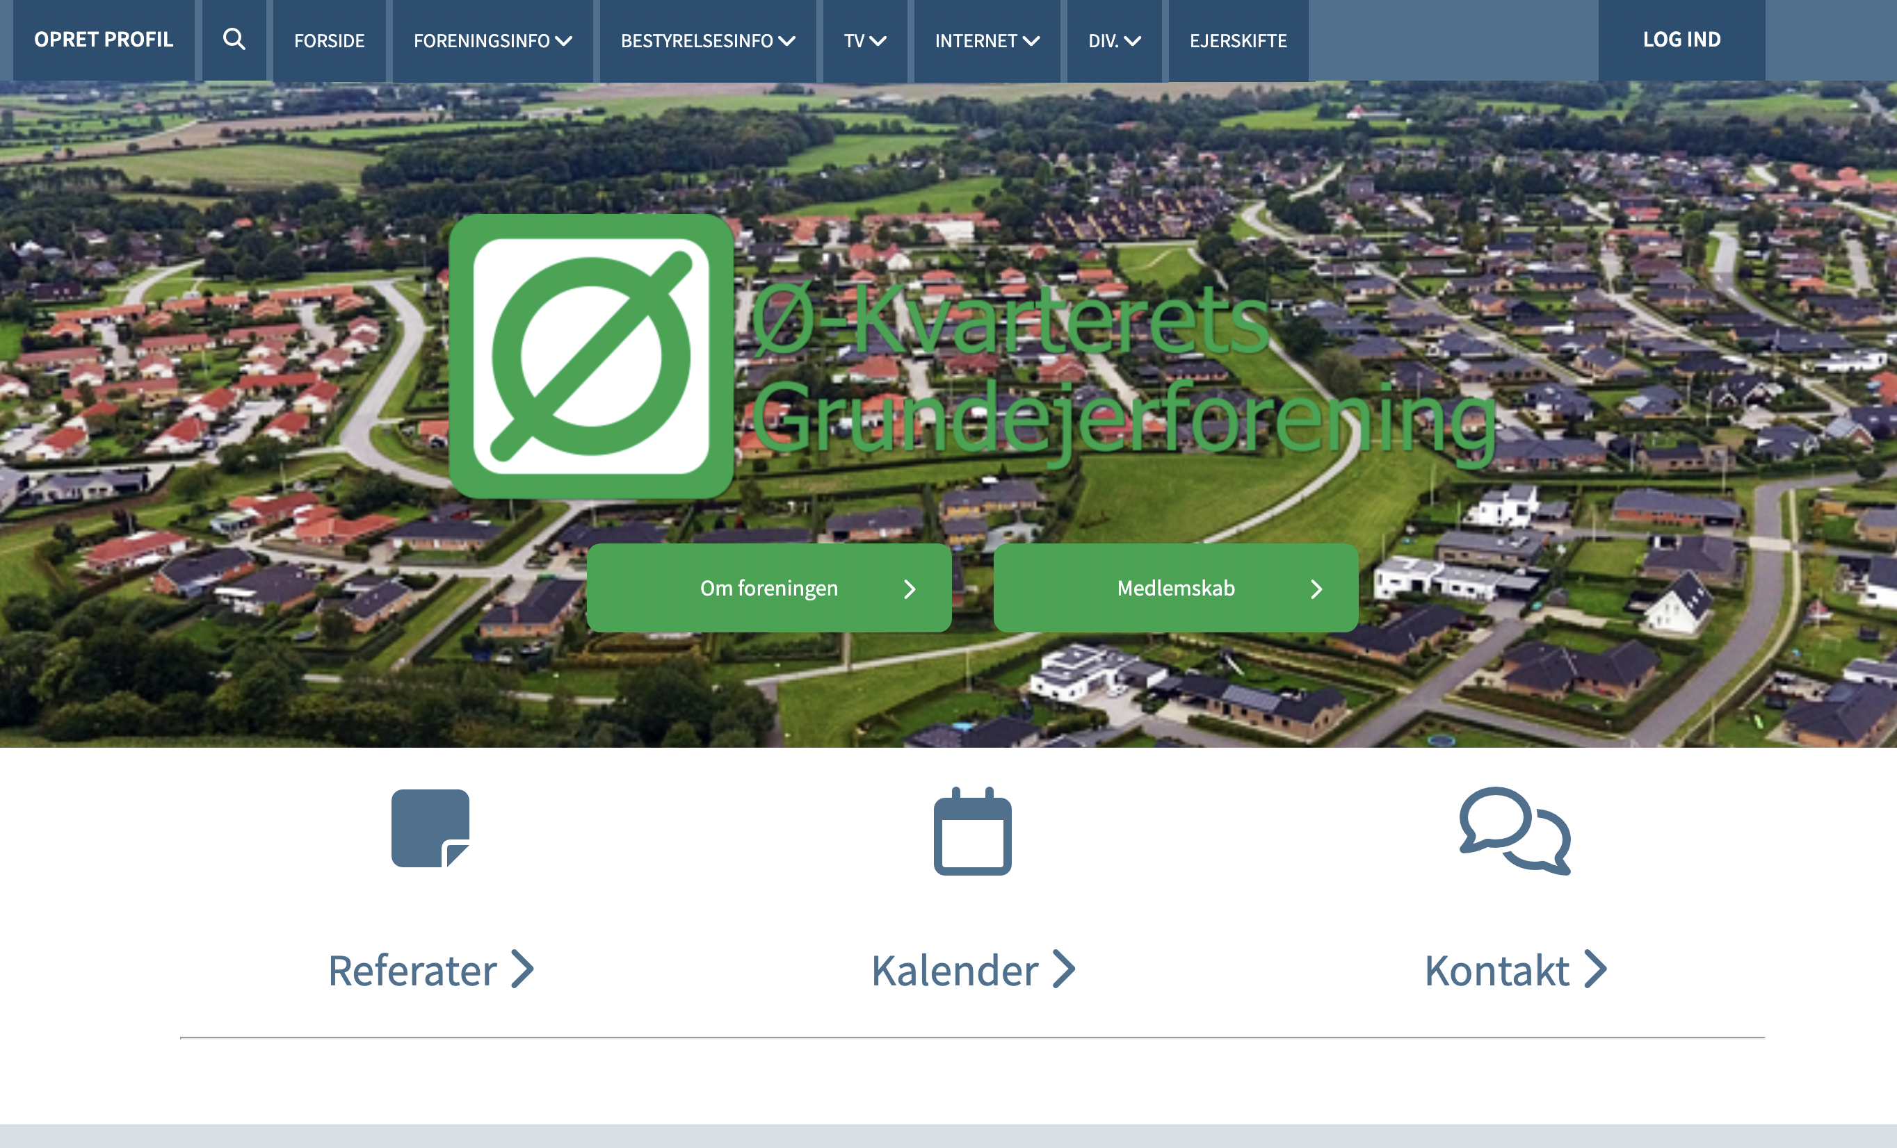The width and height of the screenshot is (1897, 1148).
Task: Open Medlemskab page
Action: (x=1176, y=588)
